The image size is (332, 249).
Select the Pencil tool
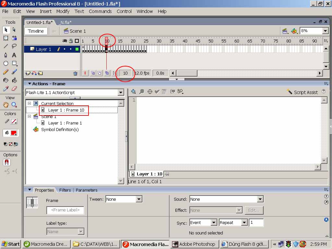point(6,72)
